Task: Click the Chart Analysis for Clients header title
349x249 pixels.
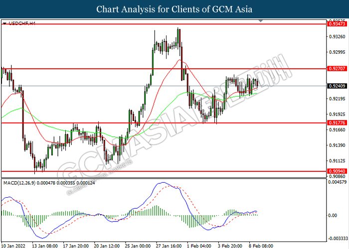Action: point(174,9)
